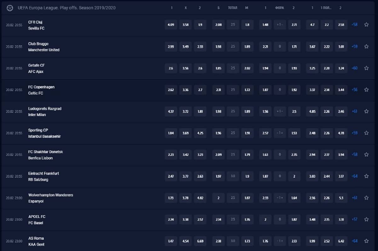Click handicap +1- for Ludogorets match
This screenshot has height=251, width=378.
(x=280, y=111)
